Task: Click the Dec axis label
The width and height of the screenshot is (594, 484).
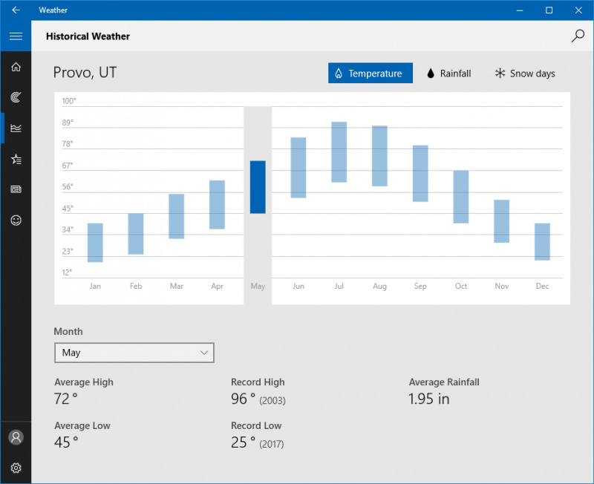Action: [542, 286]
